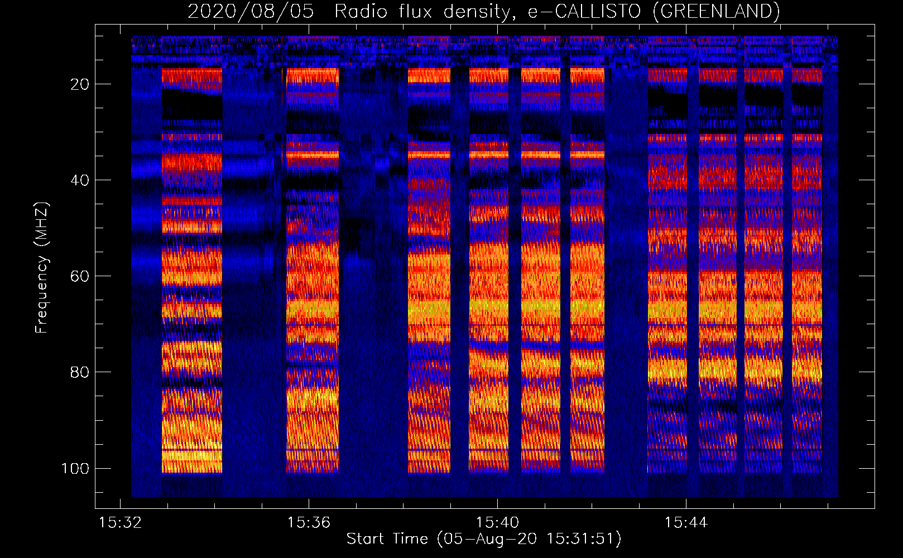Screen dimensions: 903x558
Task: Click the 15:36 time tick label
Action: coord(309,523)
